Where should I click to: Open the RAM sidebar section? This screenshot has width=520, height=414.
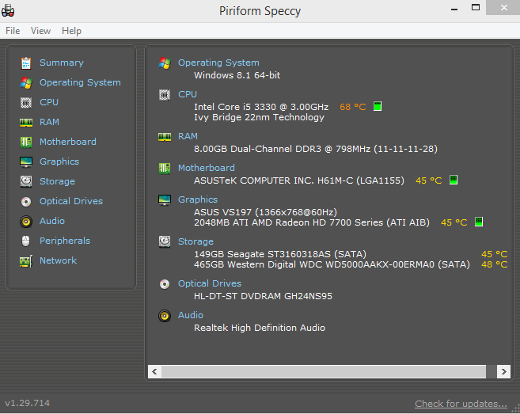pyautogui.click(x=49, y=122)
